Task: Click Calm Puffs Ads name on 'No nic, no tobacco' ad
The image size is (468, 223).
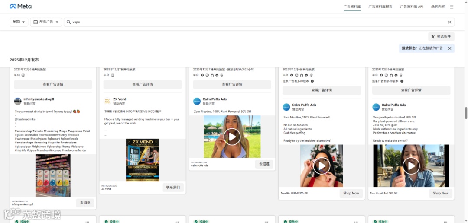Action: pos(304,105)
